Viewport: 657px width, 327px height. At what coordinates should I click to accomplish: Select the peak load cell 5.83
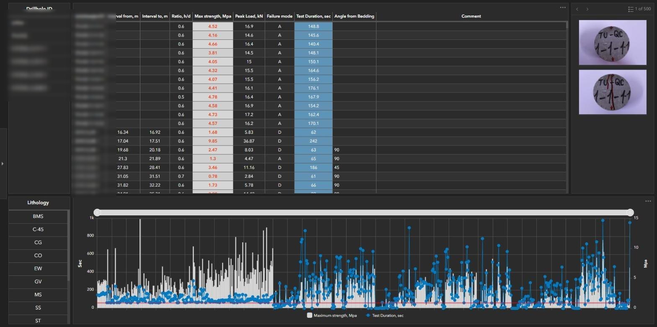pyautogui.click(x=249, y=132)
